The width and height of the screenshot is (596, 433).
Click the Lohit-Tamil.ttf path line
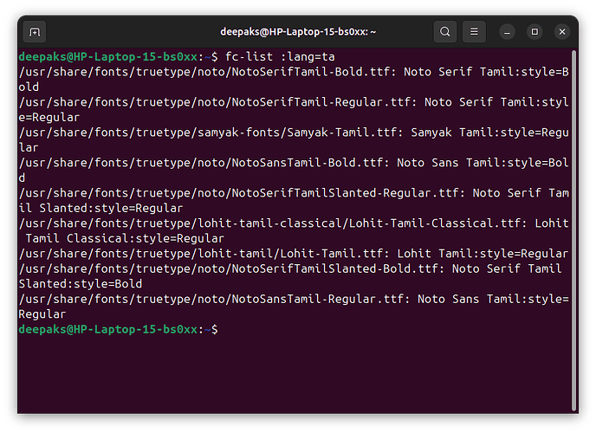click(x=294, y=254)
